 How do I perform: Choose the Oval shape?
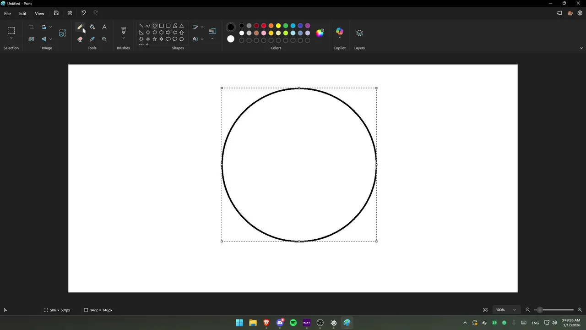tap(155, 26)
